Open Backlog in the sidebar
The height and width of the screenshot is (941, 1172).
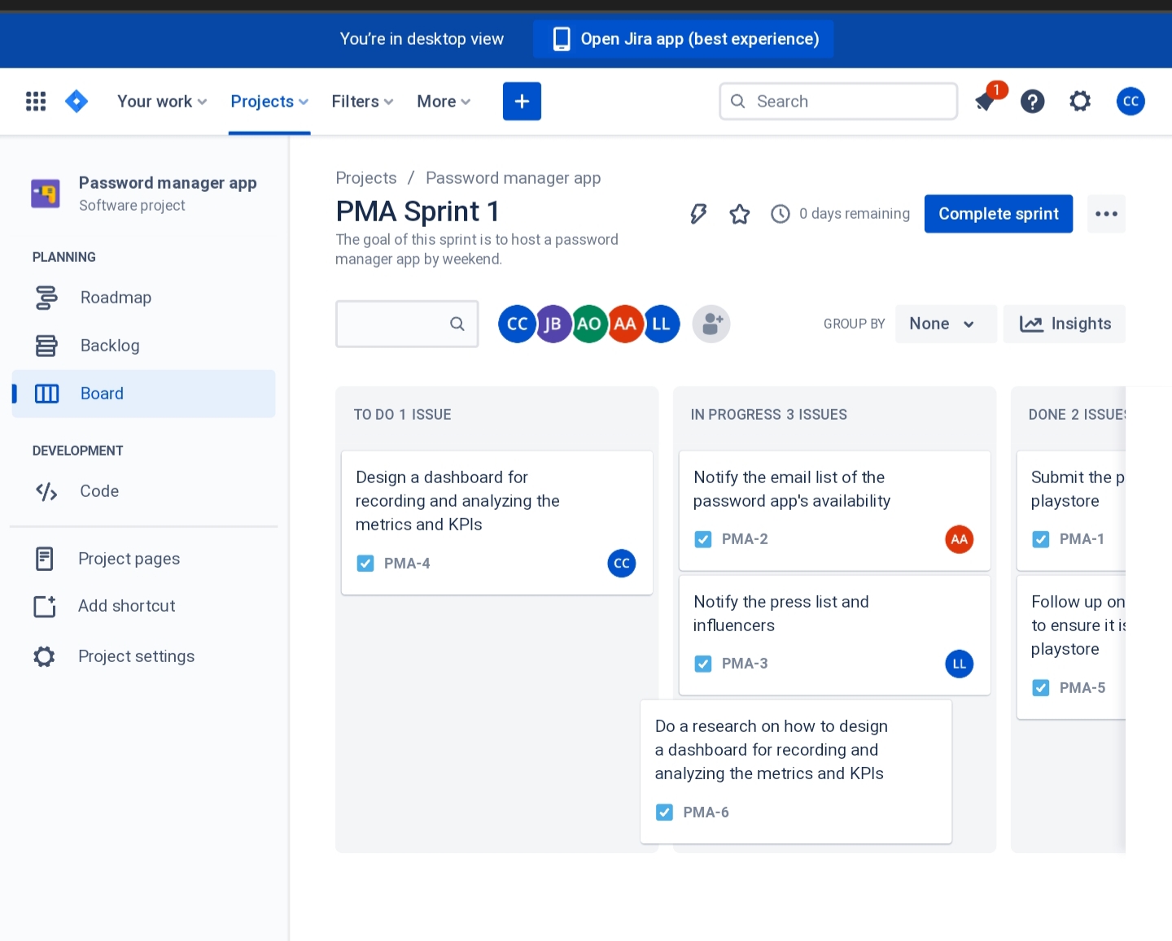coord(143,346)
